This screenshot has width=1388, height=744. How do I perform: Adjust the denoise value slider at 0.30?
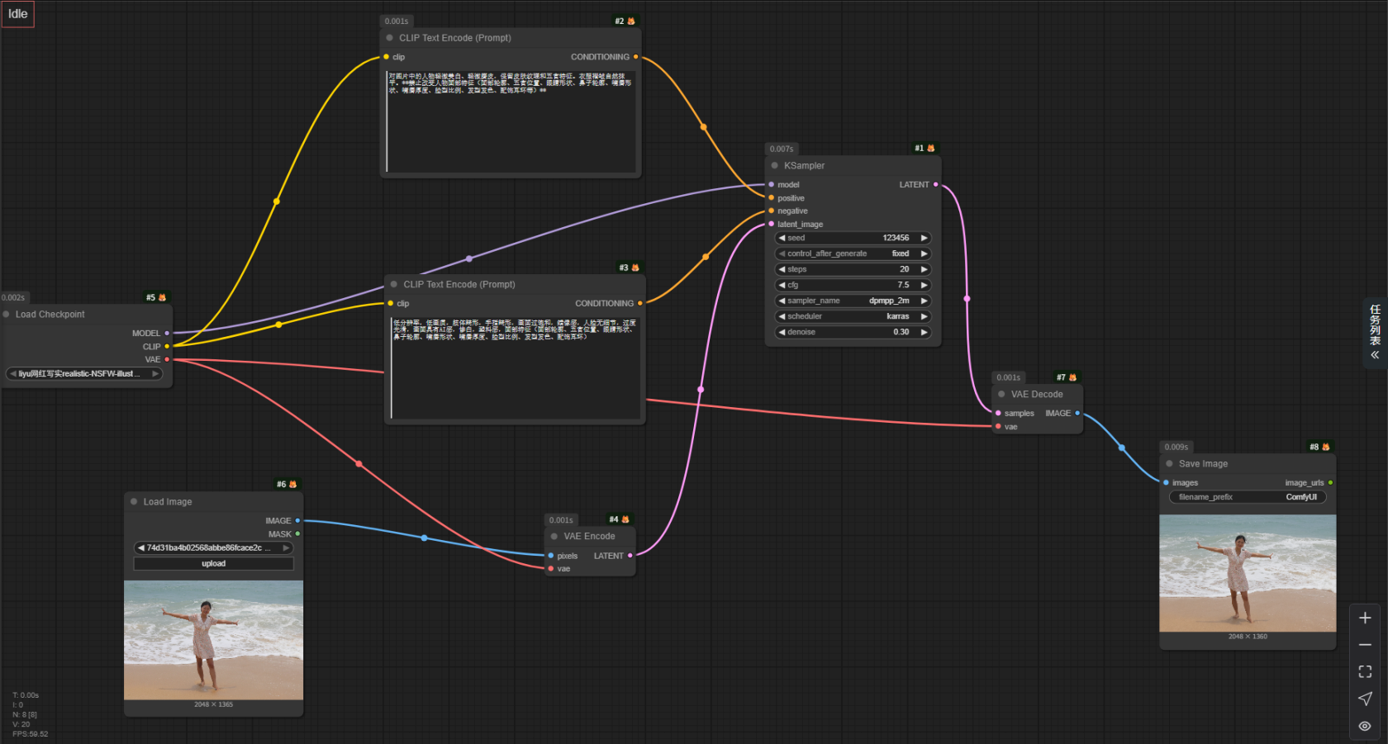tap(853, 332)
